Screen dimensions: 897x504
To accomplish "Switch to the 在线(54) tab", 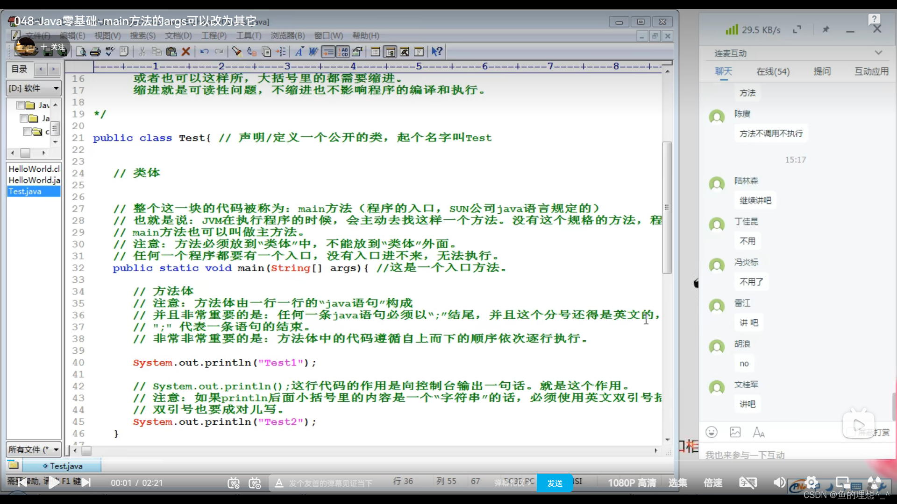I will pos(772,71).
